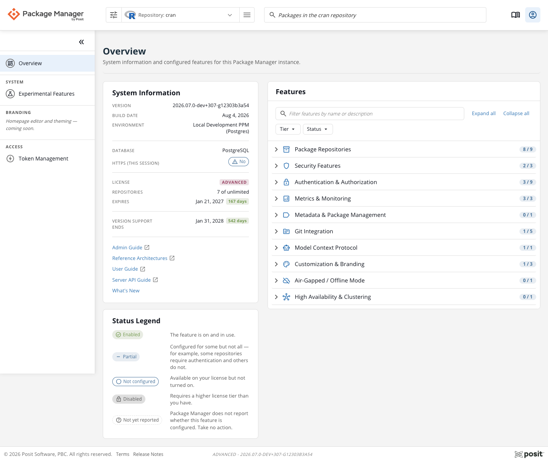
Task: Open the Reference Architectures link
Action: [140, 258]
